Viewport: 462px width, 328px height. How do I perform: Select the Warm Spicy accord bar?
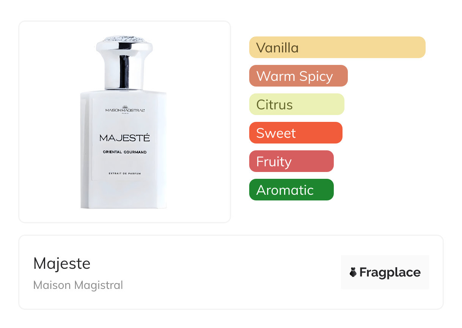[298, 76]
